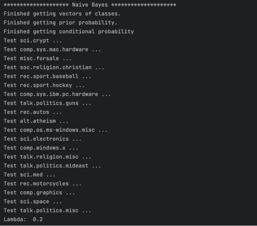
Task: Click the 'Finished getting vectors of classes' line
Action: pos(62,14)
